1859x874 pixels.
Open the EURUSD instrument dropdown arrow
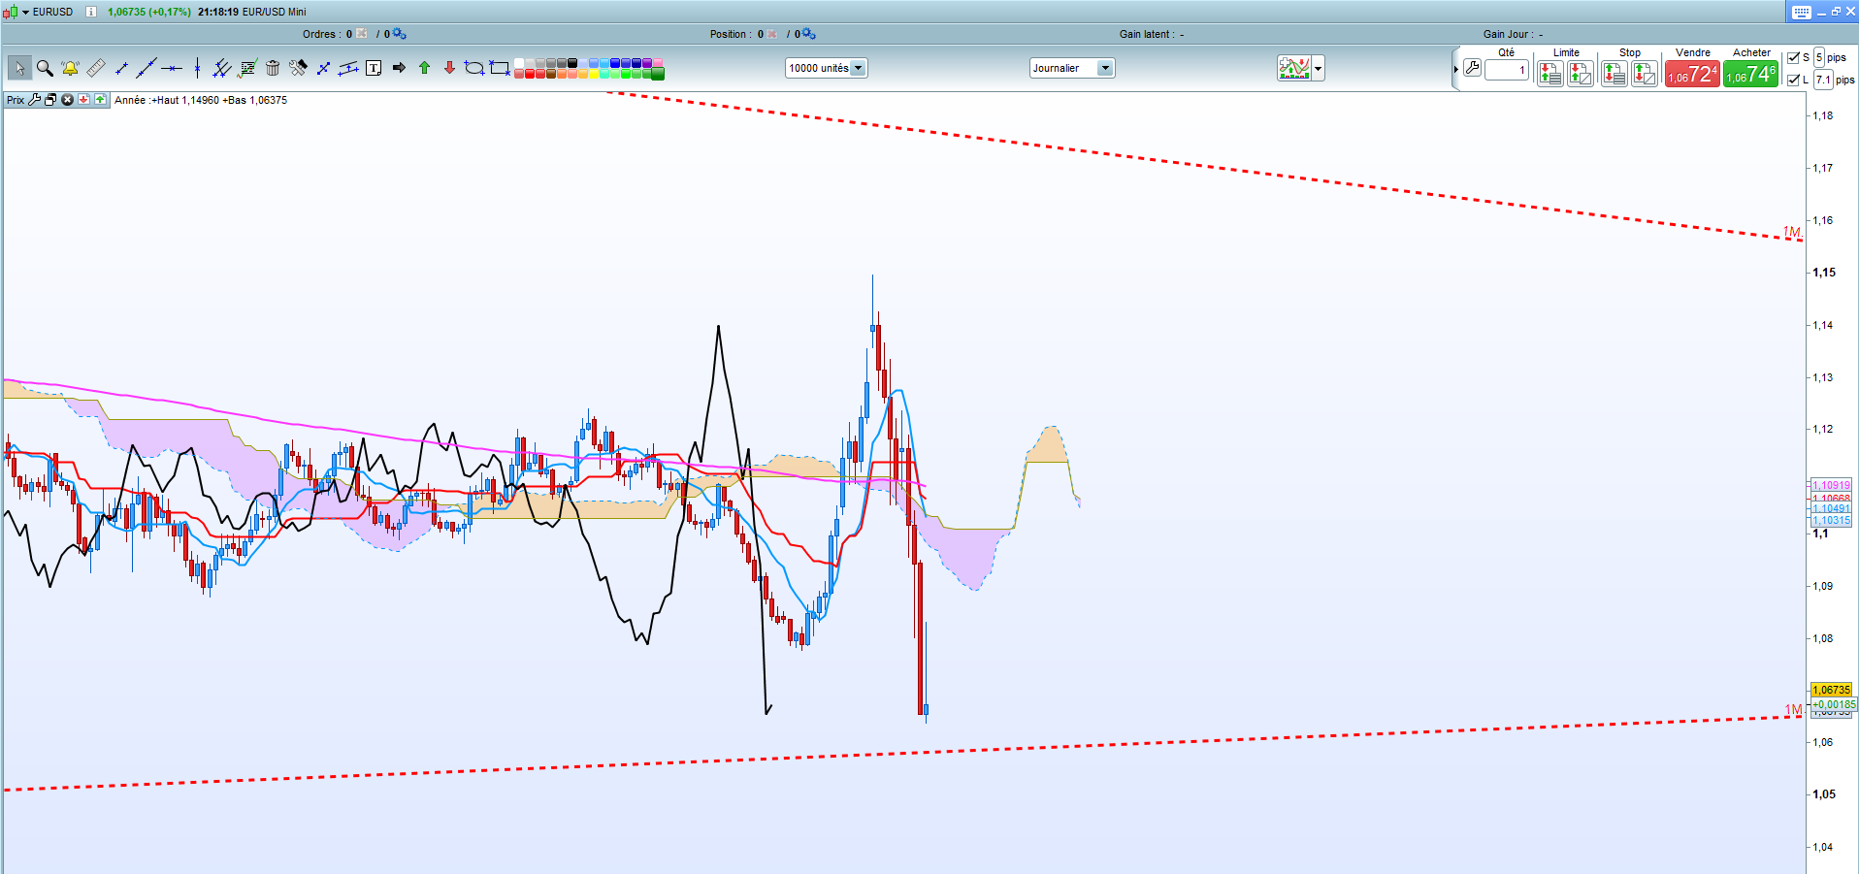[25, 12]
